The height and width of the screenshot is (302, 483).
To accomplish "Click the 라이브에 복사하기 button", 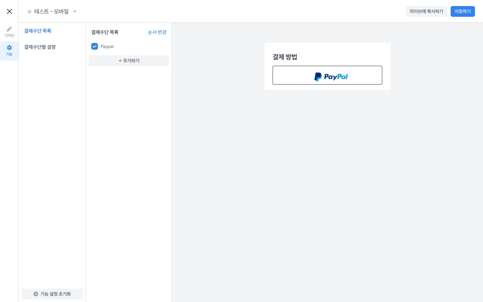I will (426, 11).
